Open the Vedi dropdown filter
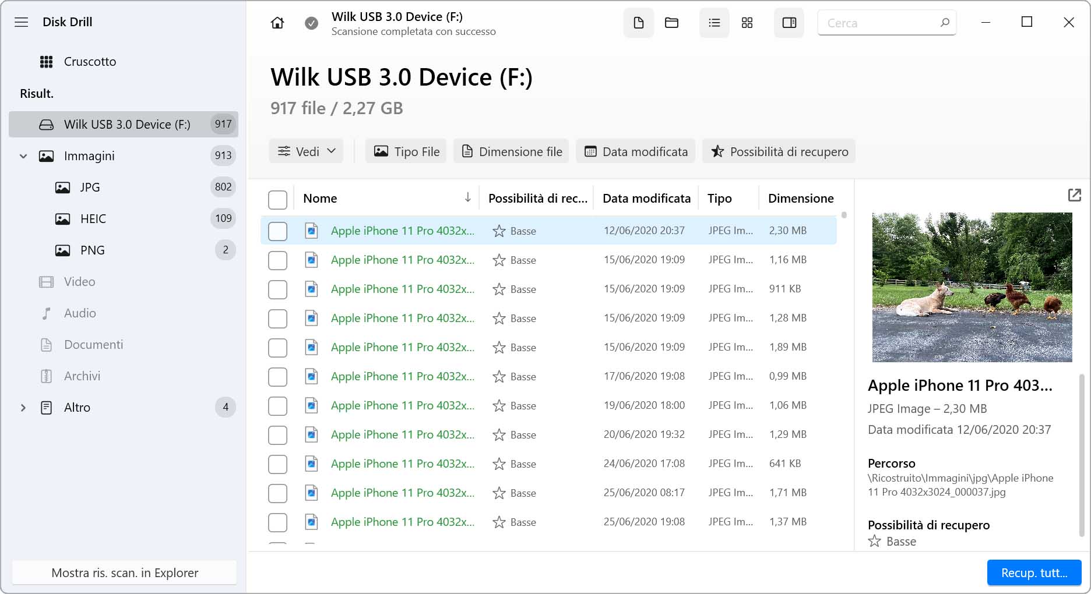 (x=307, y=151)
